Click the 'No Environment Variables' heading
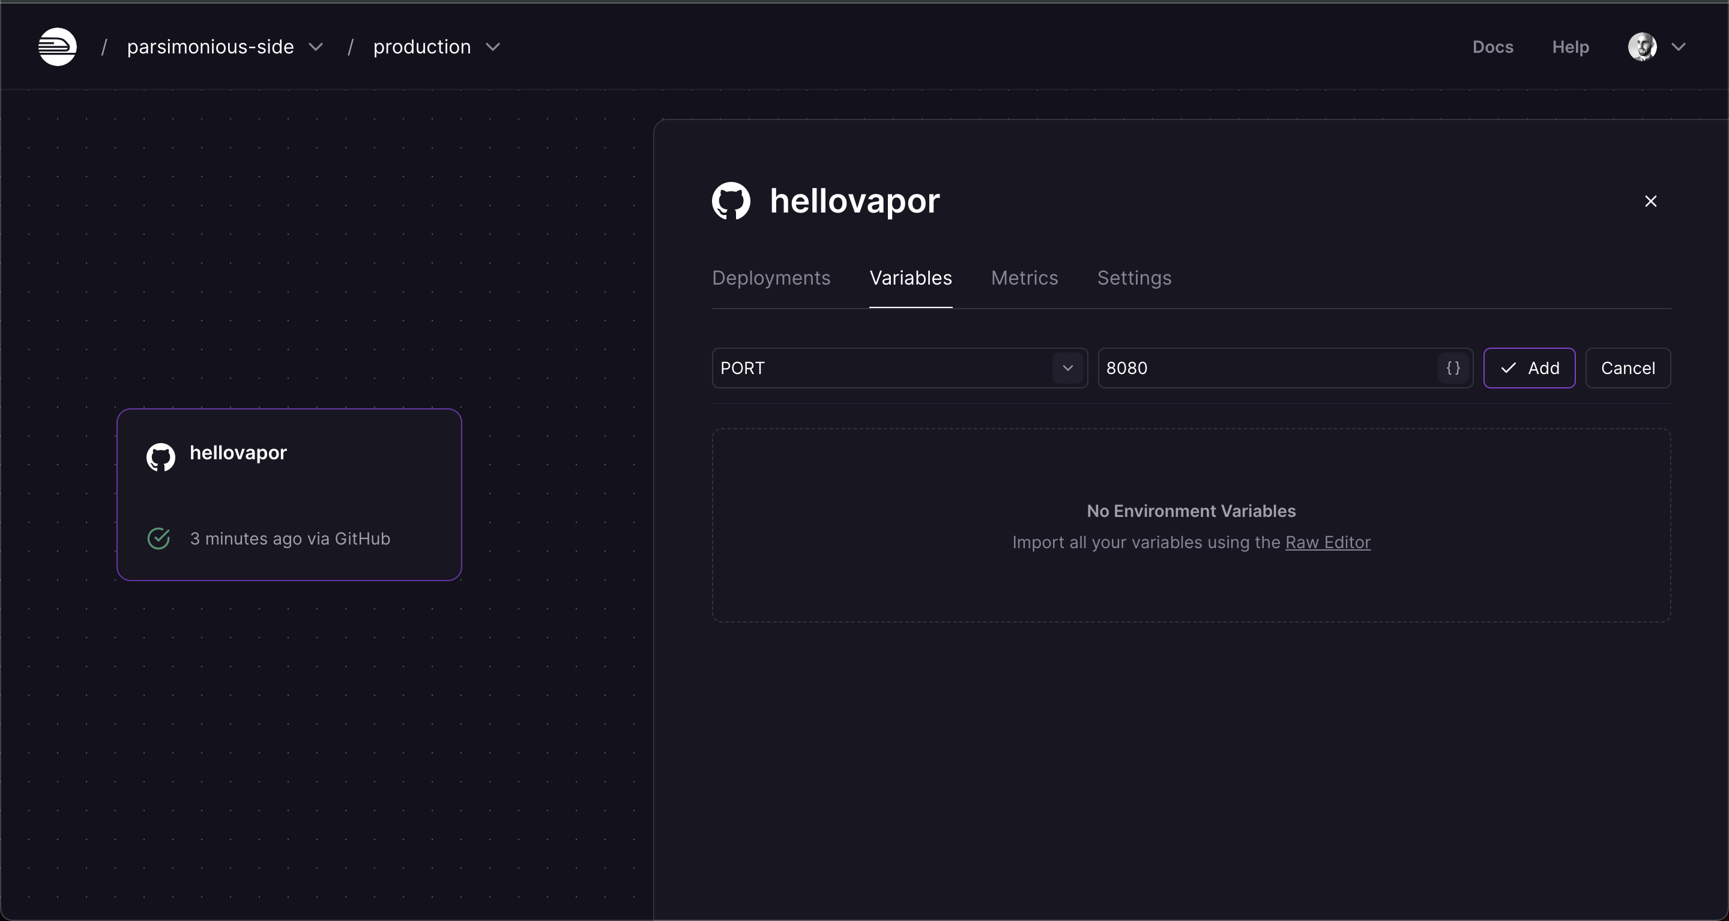 pyautogui.click(x=1191, y=511)
